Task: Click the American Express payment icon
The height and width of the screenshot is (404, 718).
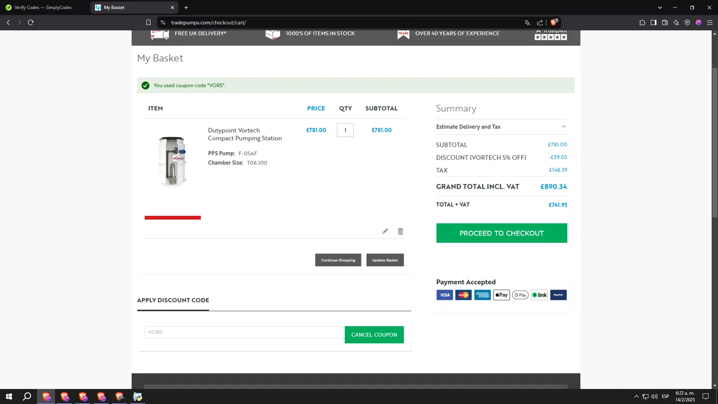Action: (482, 295)
